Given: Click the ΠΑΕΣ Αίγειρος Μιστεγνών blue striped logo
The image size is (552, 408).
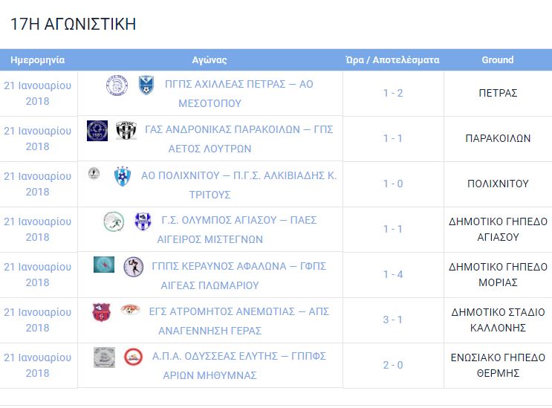Looking at the screenshot, I should tap(143, 221).
